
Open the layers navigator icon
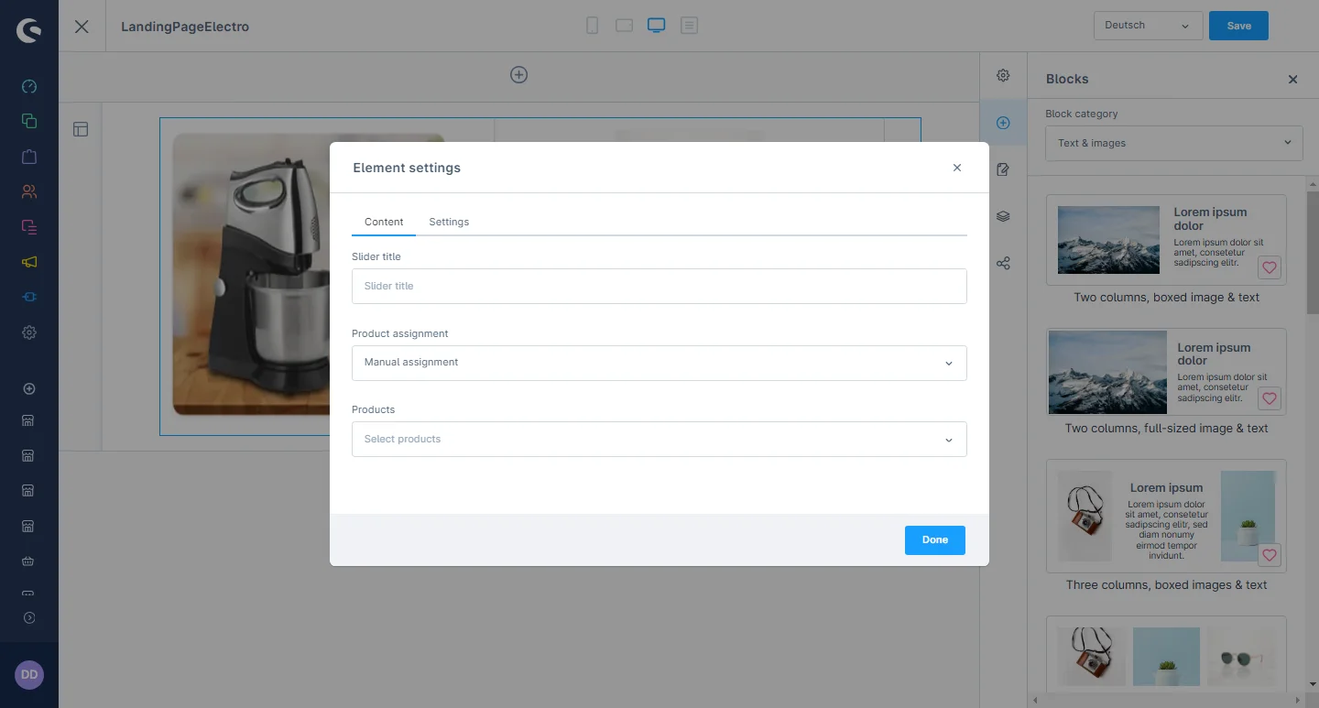click(x=1003, y=216)
